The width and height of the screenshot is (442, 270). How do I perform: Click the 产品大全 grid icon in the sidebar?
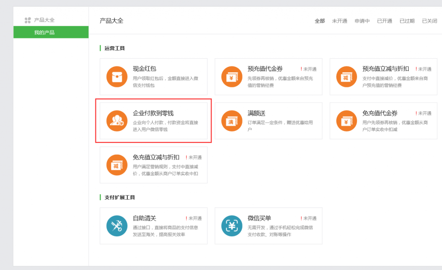[x=28, y=20]
